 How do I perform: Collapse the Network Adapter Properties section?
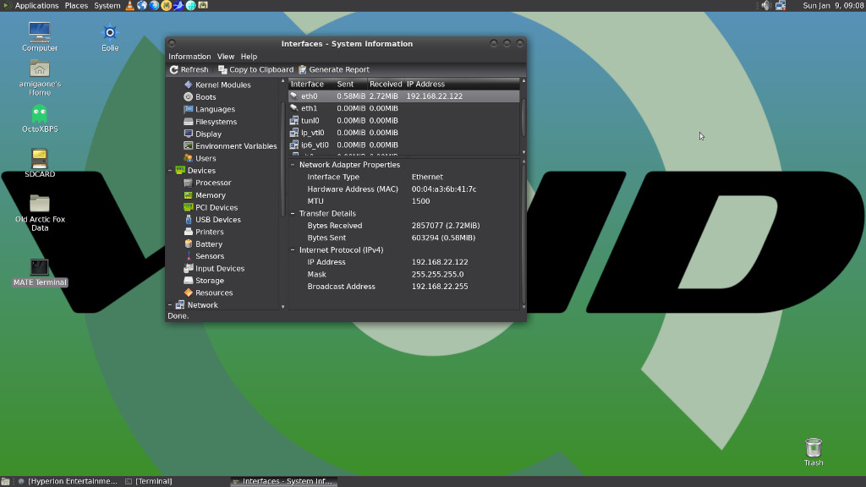click(293, 165)
